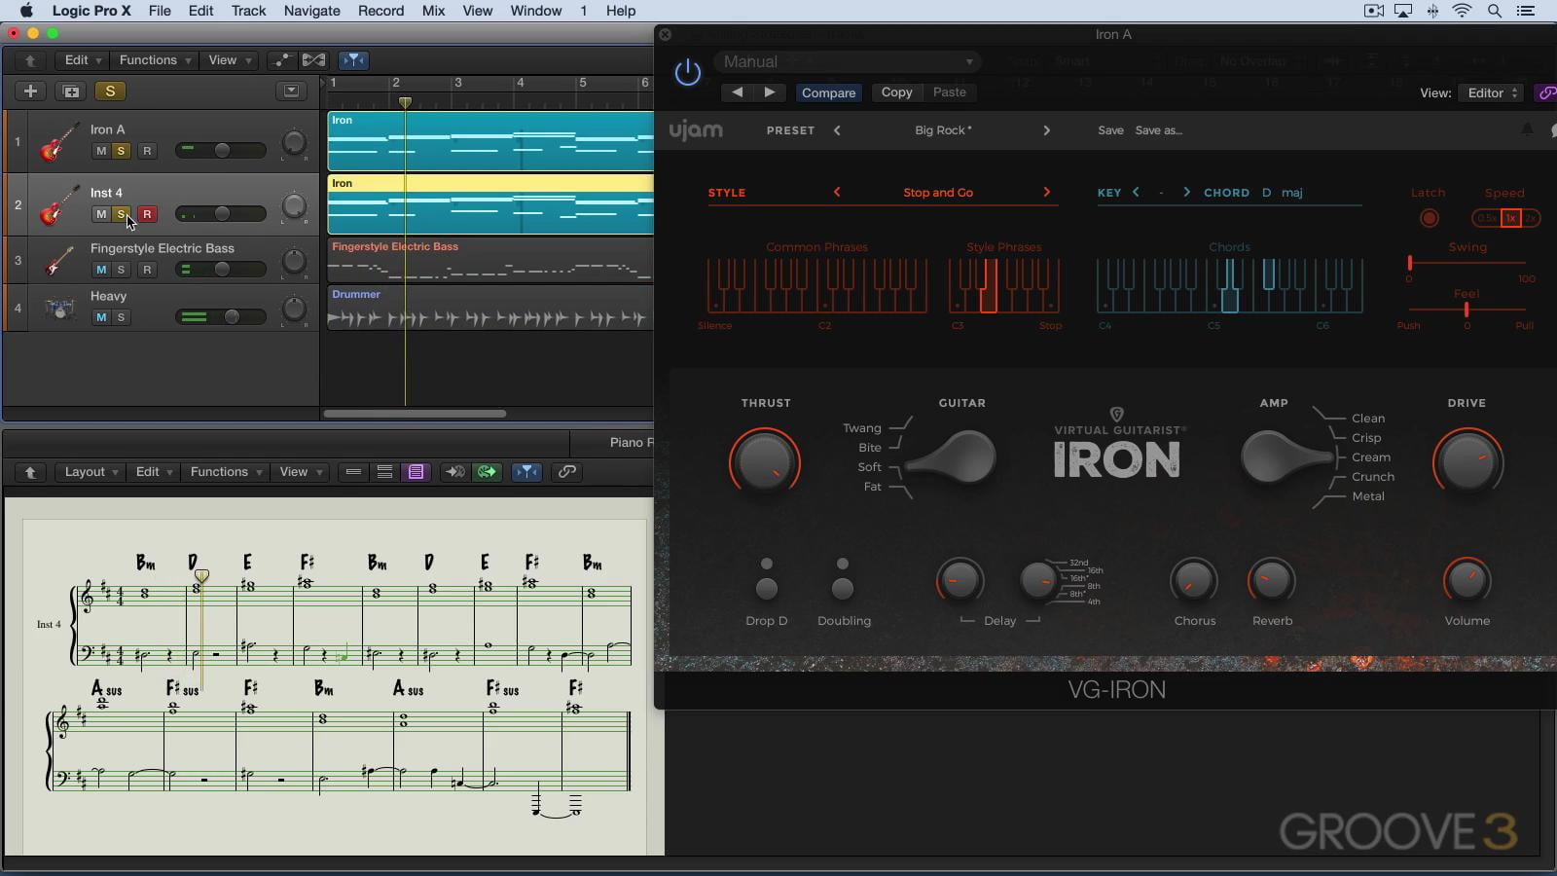Click the playhead marker in the ruler
The height and width of the screenshot is (876, 1557).
click(405, 102)
